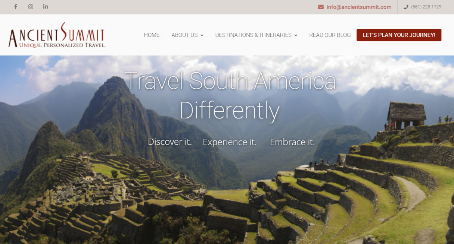Click the Experience it. text
Viewport: 454px width, 244px height.
[x=230, y=142]
